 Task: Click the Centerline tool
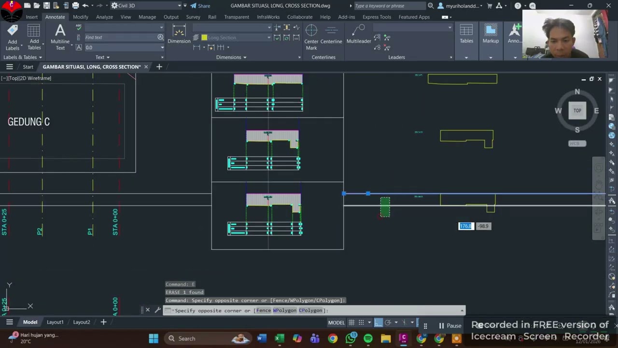(331, 35)
